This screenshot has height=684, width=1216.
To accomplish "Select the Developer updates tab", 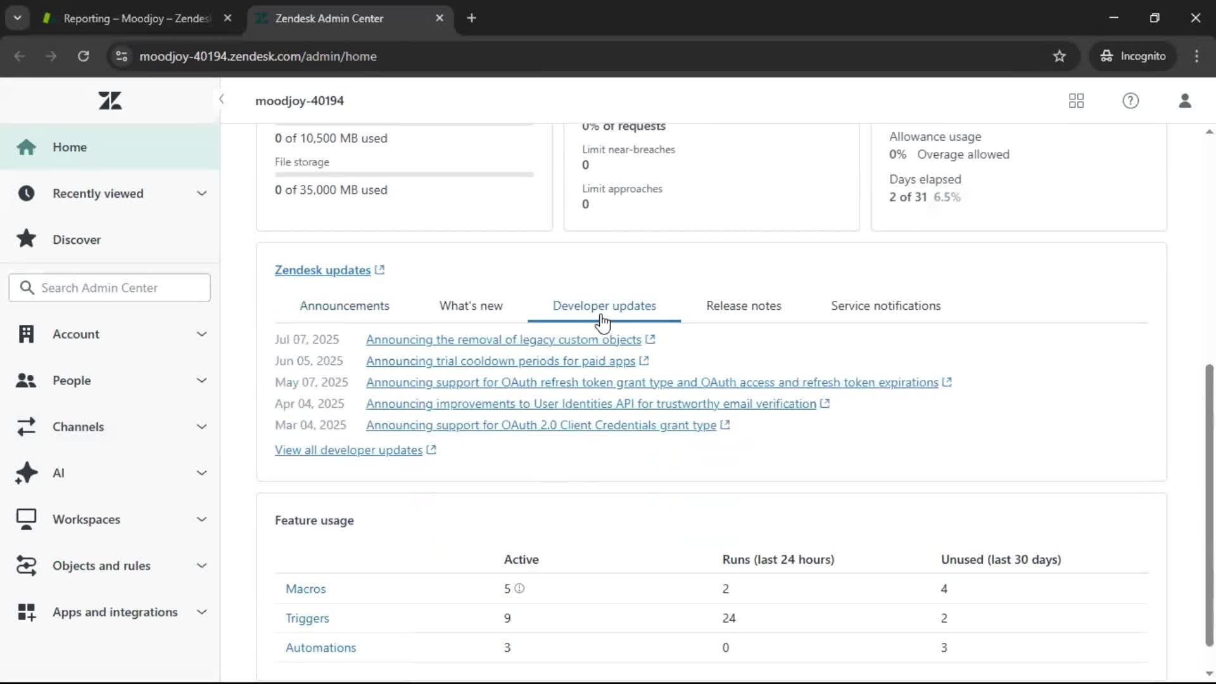I will 604,306.
